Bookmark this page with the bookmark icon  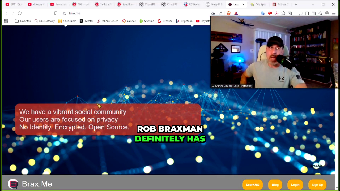[x=56, y=13]
